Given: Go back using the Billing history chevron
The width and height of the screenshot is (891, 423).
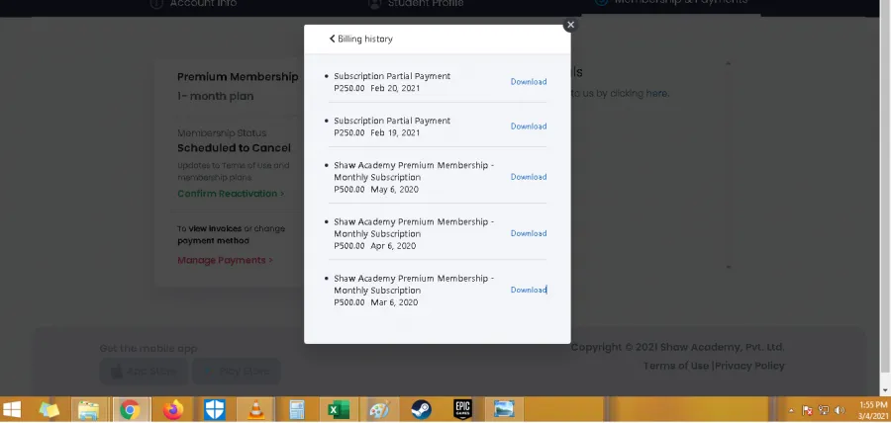Looking at the screenshot, I should pos(333,39).
